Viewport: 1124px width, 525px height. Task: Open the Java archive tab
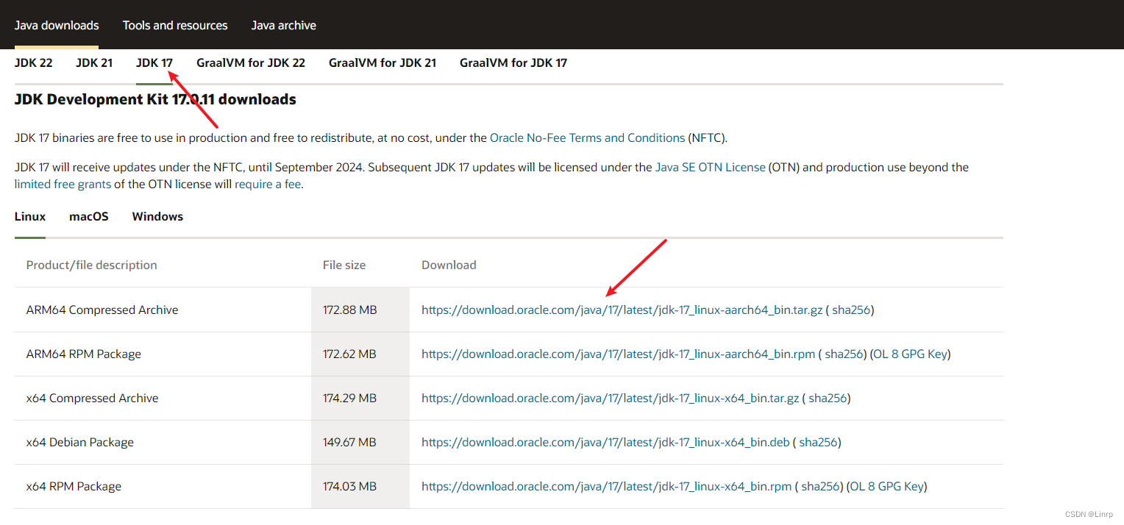click(x=284, y=25)
